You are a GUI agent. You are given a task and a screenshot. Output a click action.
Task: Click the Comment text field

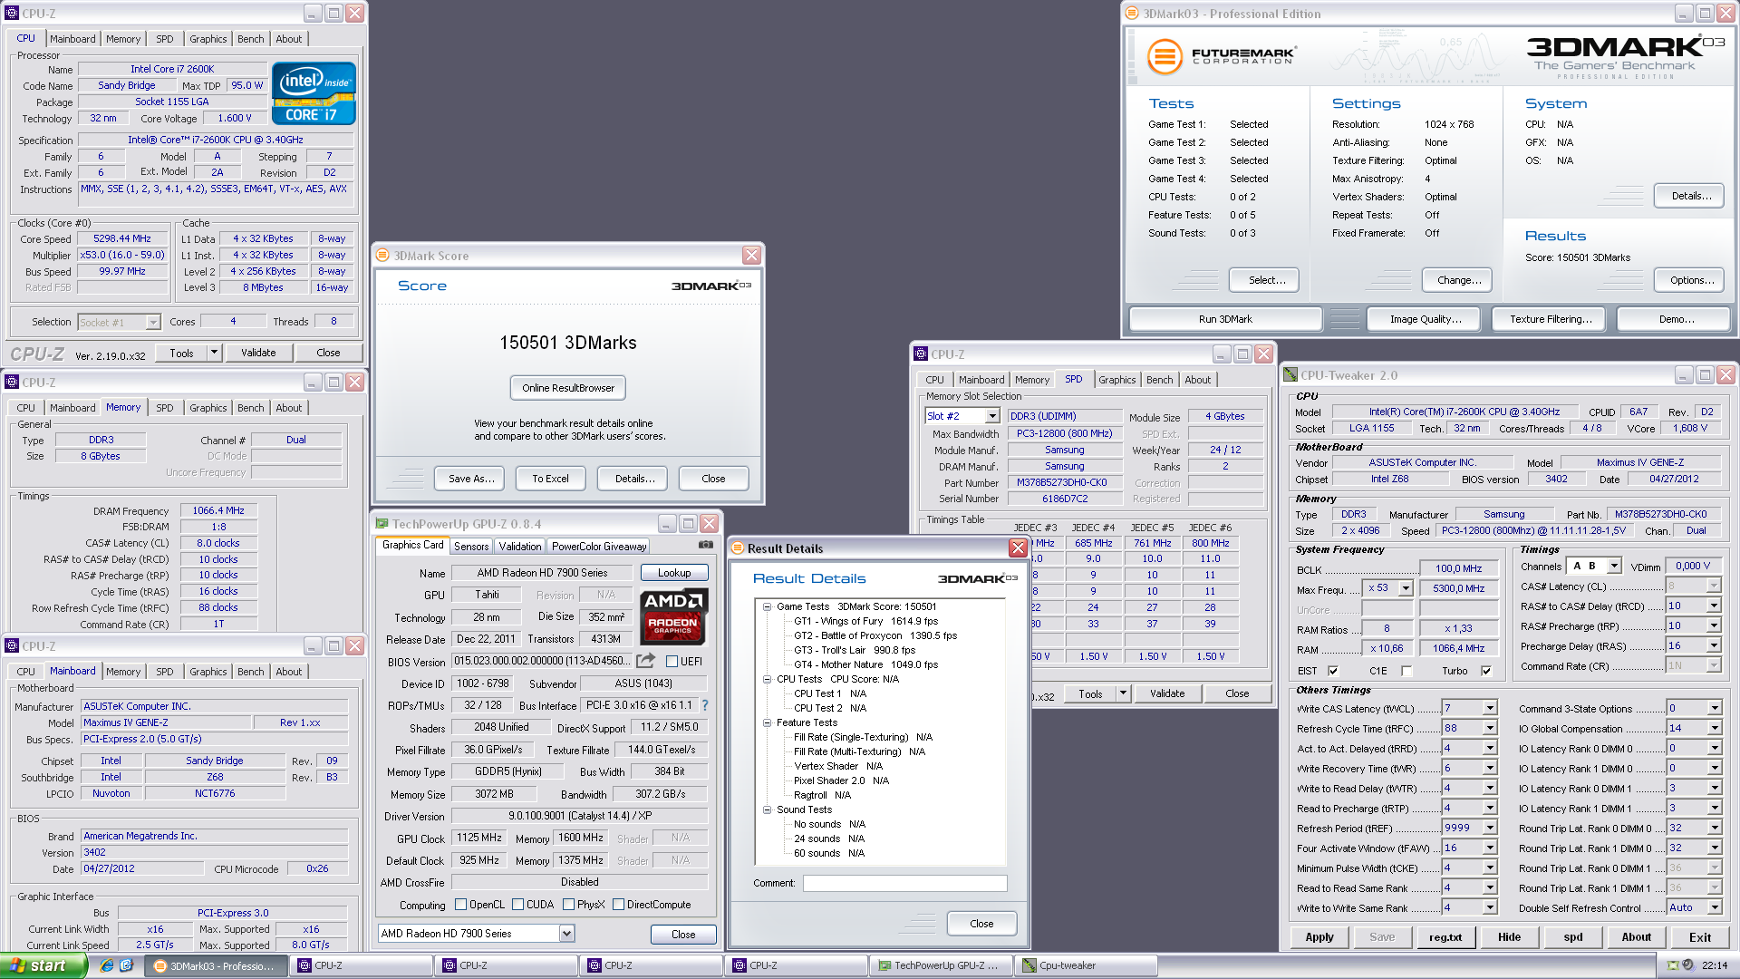[904, 883]
